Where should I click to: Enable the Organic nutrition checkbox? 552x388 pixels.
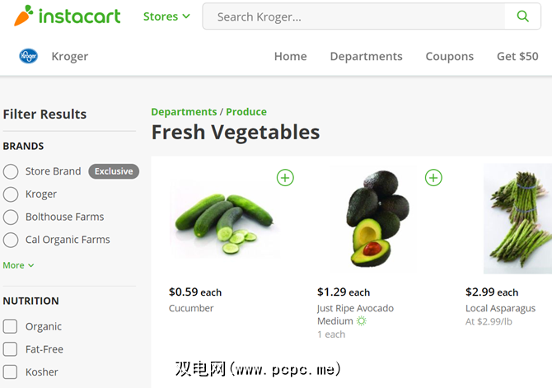11,326
